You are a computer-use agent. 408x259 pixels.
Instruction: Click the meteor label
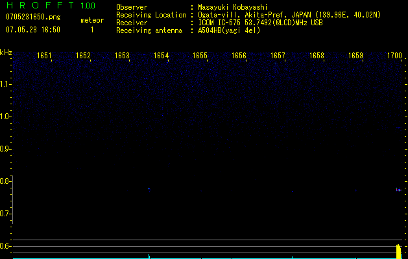pyautogui.click(x=92, y=20)
